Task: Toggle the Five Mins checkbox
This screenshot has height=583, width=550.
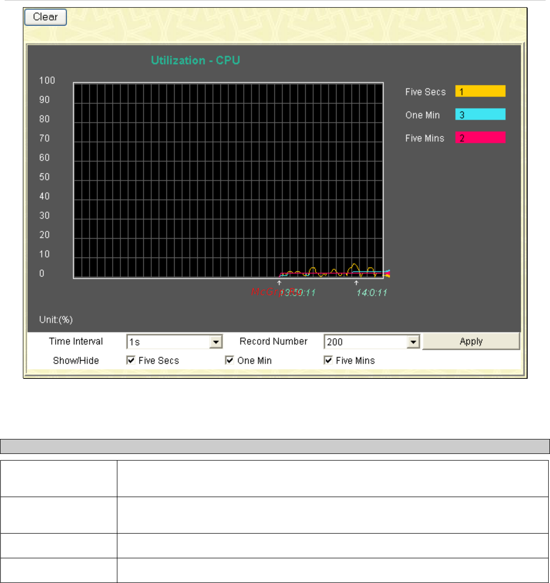Action: (328, 360)
